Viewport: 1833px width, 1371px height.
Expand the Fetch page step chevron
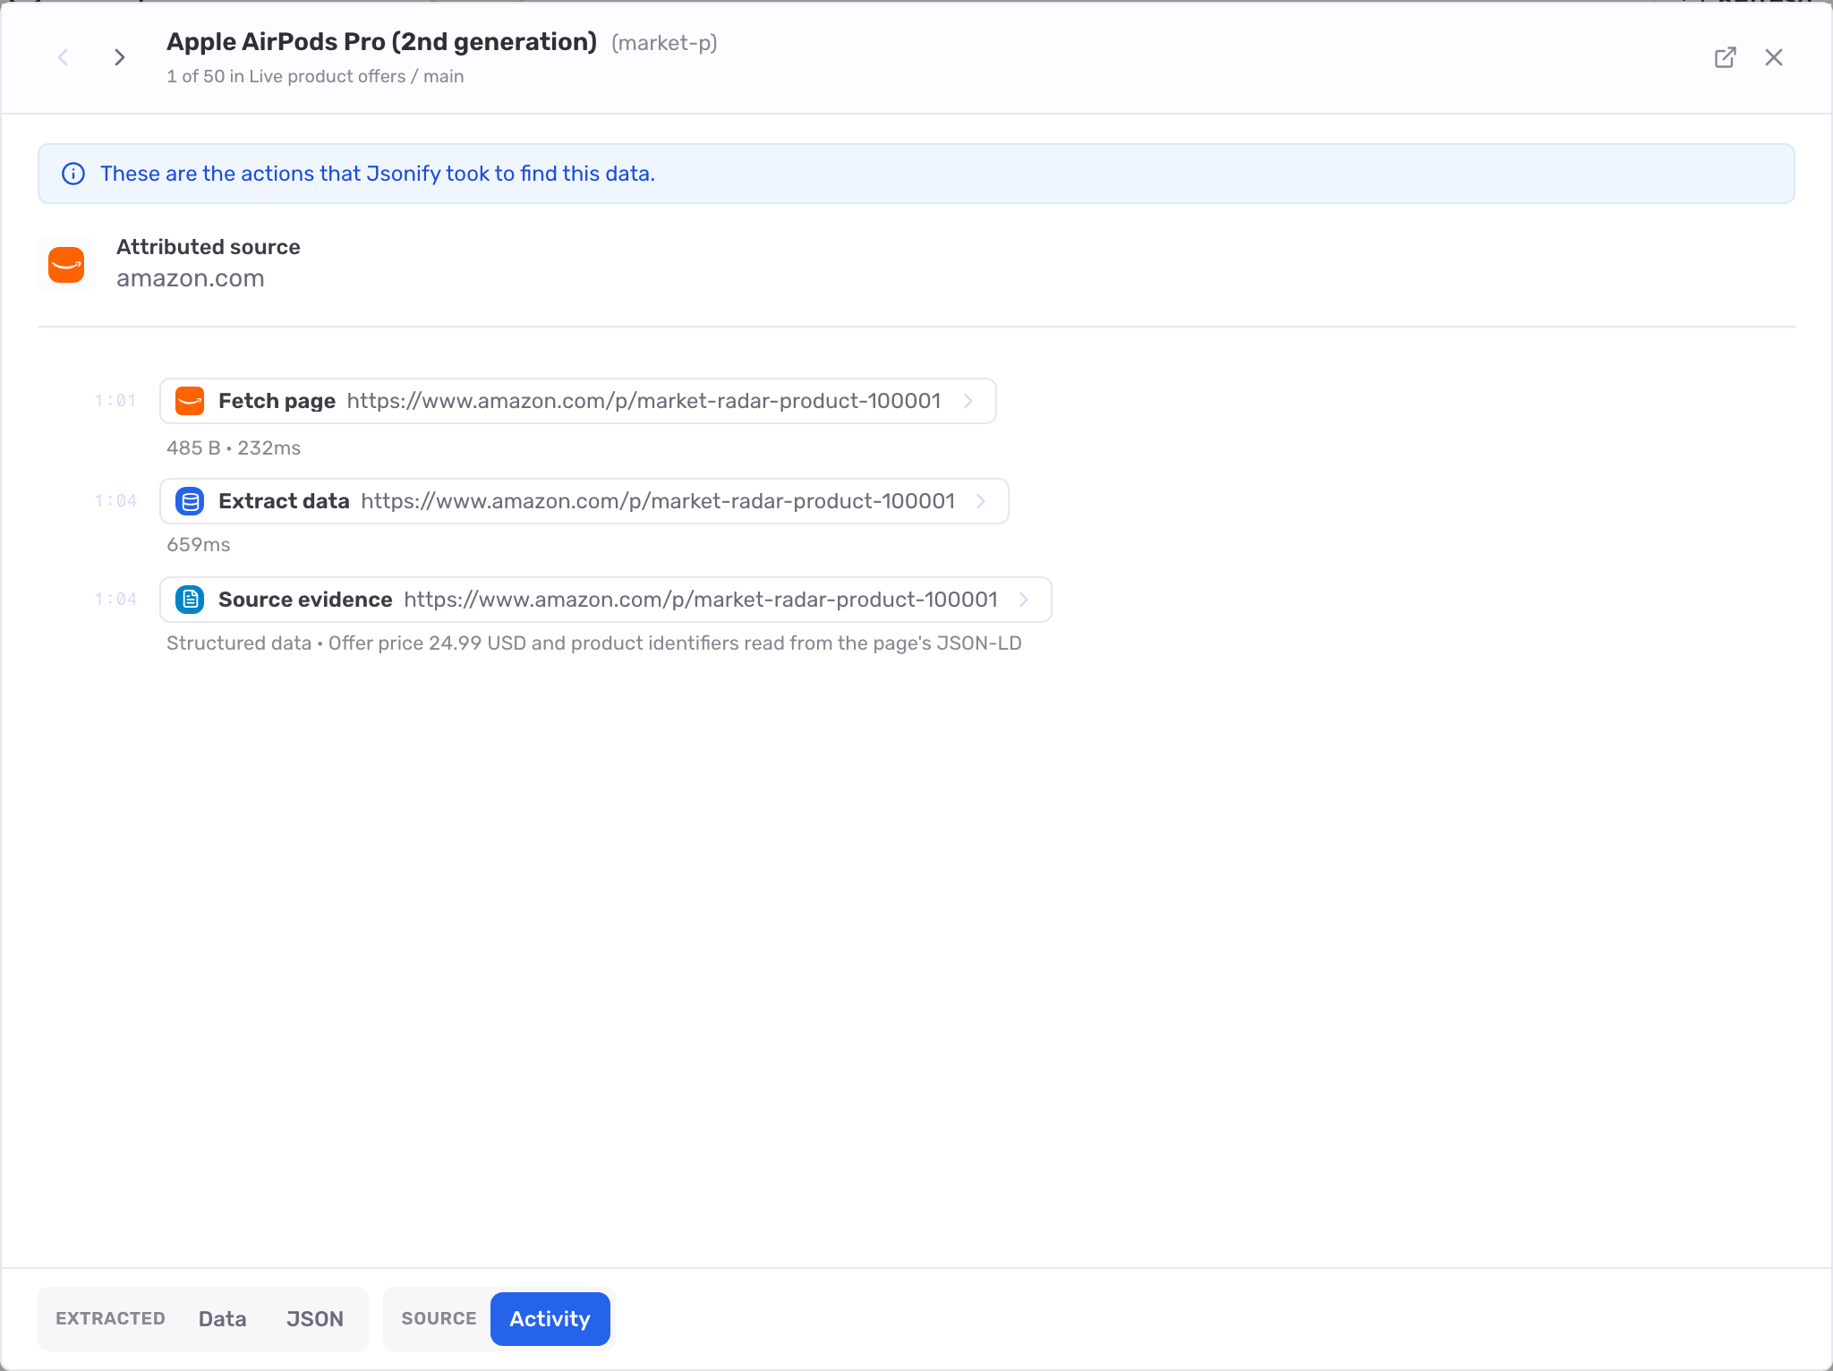[x=968, y=401]
